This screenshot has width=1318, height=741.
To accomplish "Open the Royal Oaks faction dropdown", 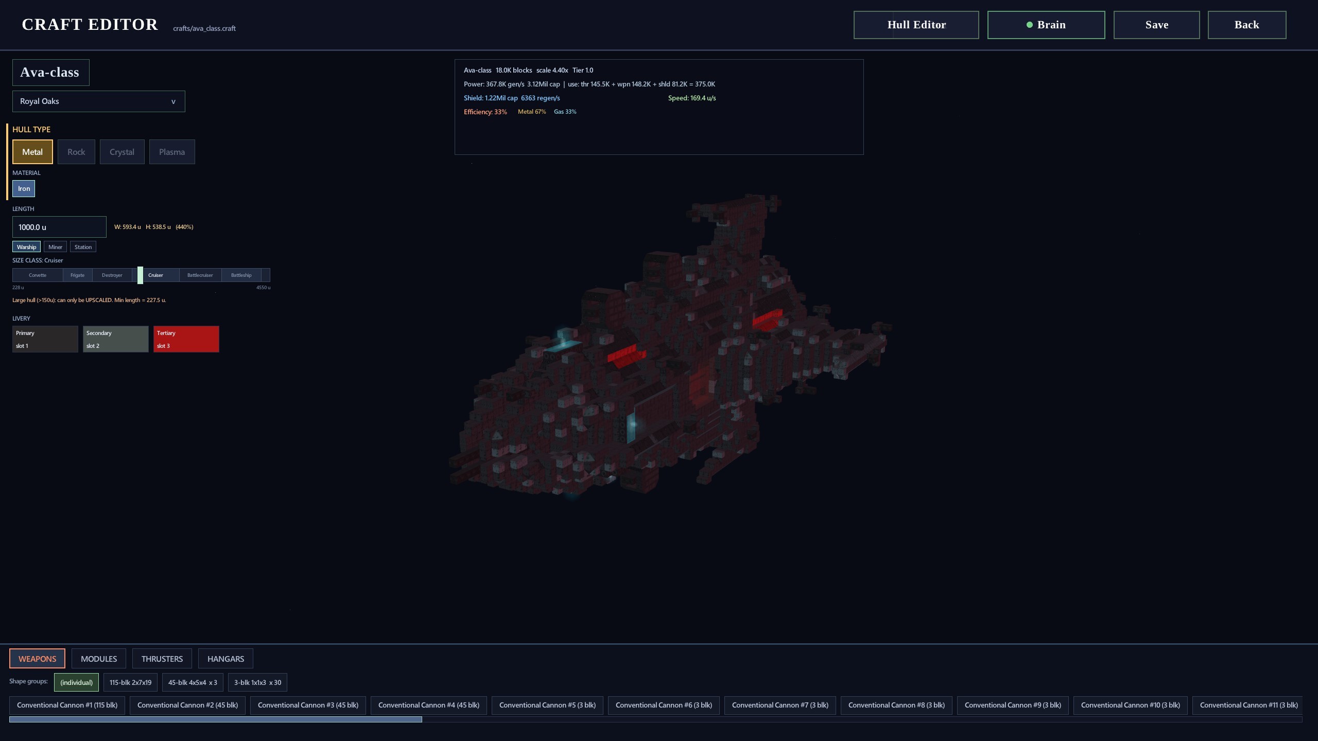I will (x=98, y=101).
